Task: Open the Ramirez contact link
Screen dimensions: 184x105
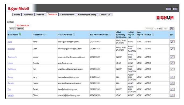Action: coord(11,83)
